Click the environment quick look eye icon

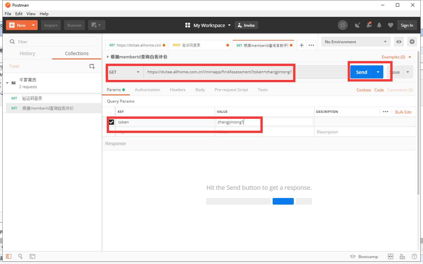(399, 42)
